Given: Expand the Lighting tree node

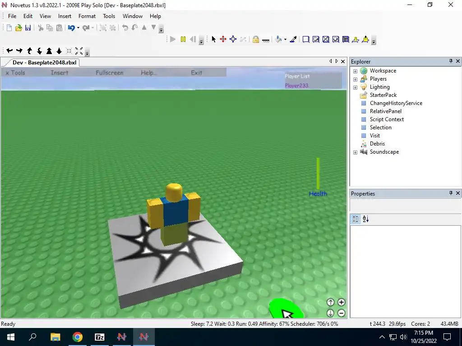Looking at the screenshot, I should pos(356,87).
